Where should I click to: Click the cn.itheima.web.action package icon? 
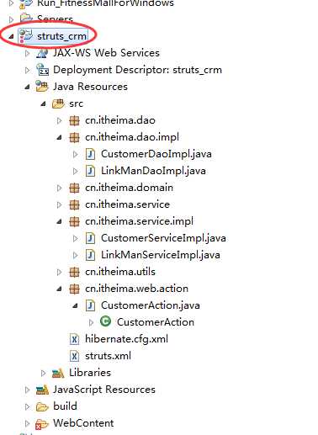[74, 289]
